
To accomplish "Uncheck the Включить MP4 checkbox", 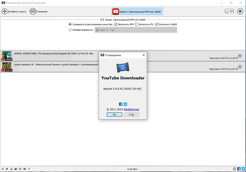I will coord(116,24).
